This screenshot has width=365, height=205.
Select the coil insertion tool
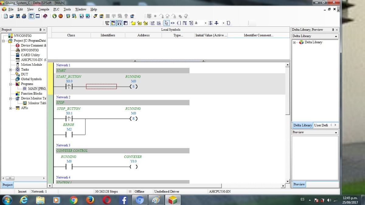[179, 23]
